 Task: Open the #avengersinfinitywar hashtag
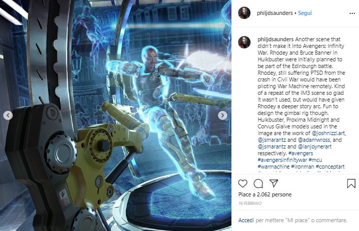(x=283, y=160)
